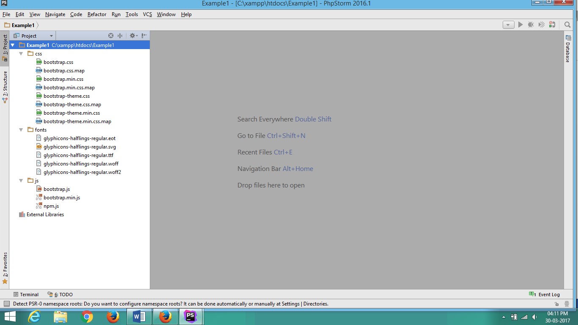Screen dimensions: 578x325
Task: Click the bootstrap.css.map JSON file icon
Action: pyautogui.click(x=39, y=71)
